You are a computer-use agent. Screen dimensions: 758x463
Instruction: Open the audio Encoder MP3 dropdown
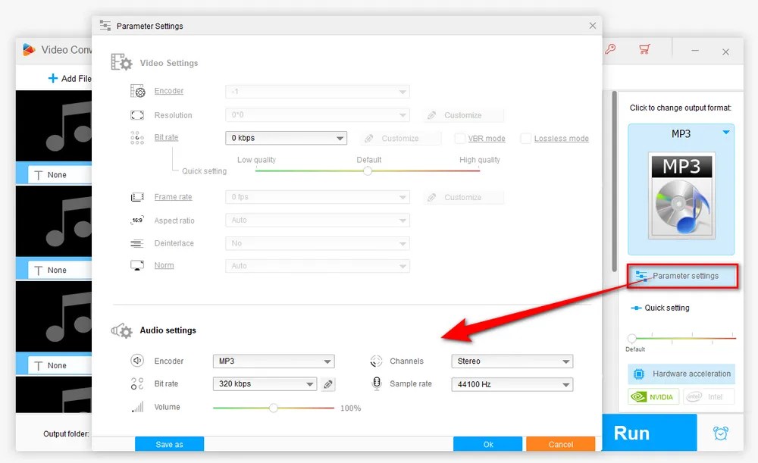coord(274,361)
